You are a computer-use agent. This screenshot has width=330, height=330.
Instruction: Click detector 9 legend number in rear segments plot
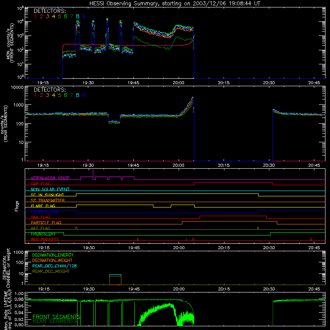point(84,95)
